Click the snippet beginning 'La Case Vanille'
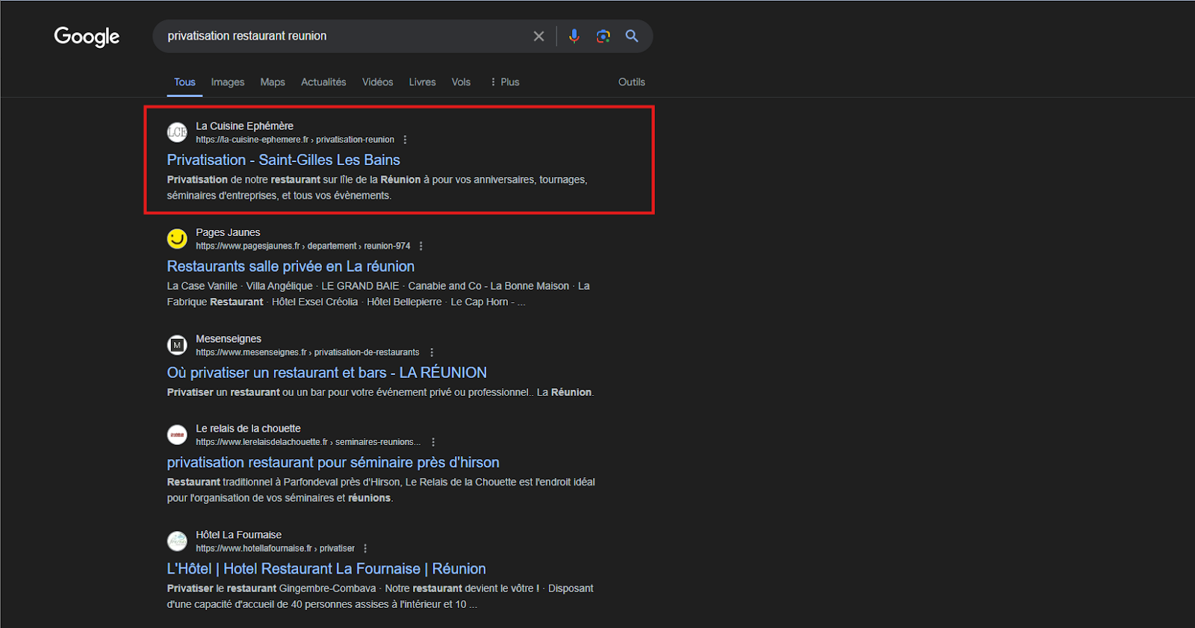Screen dimensions: 1195x628 pos(378,294)
